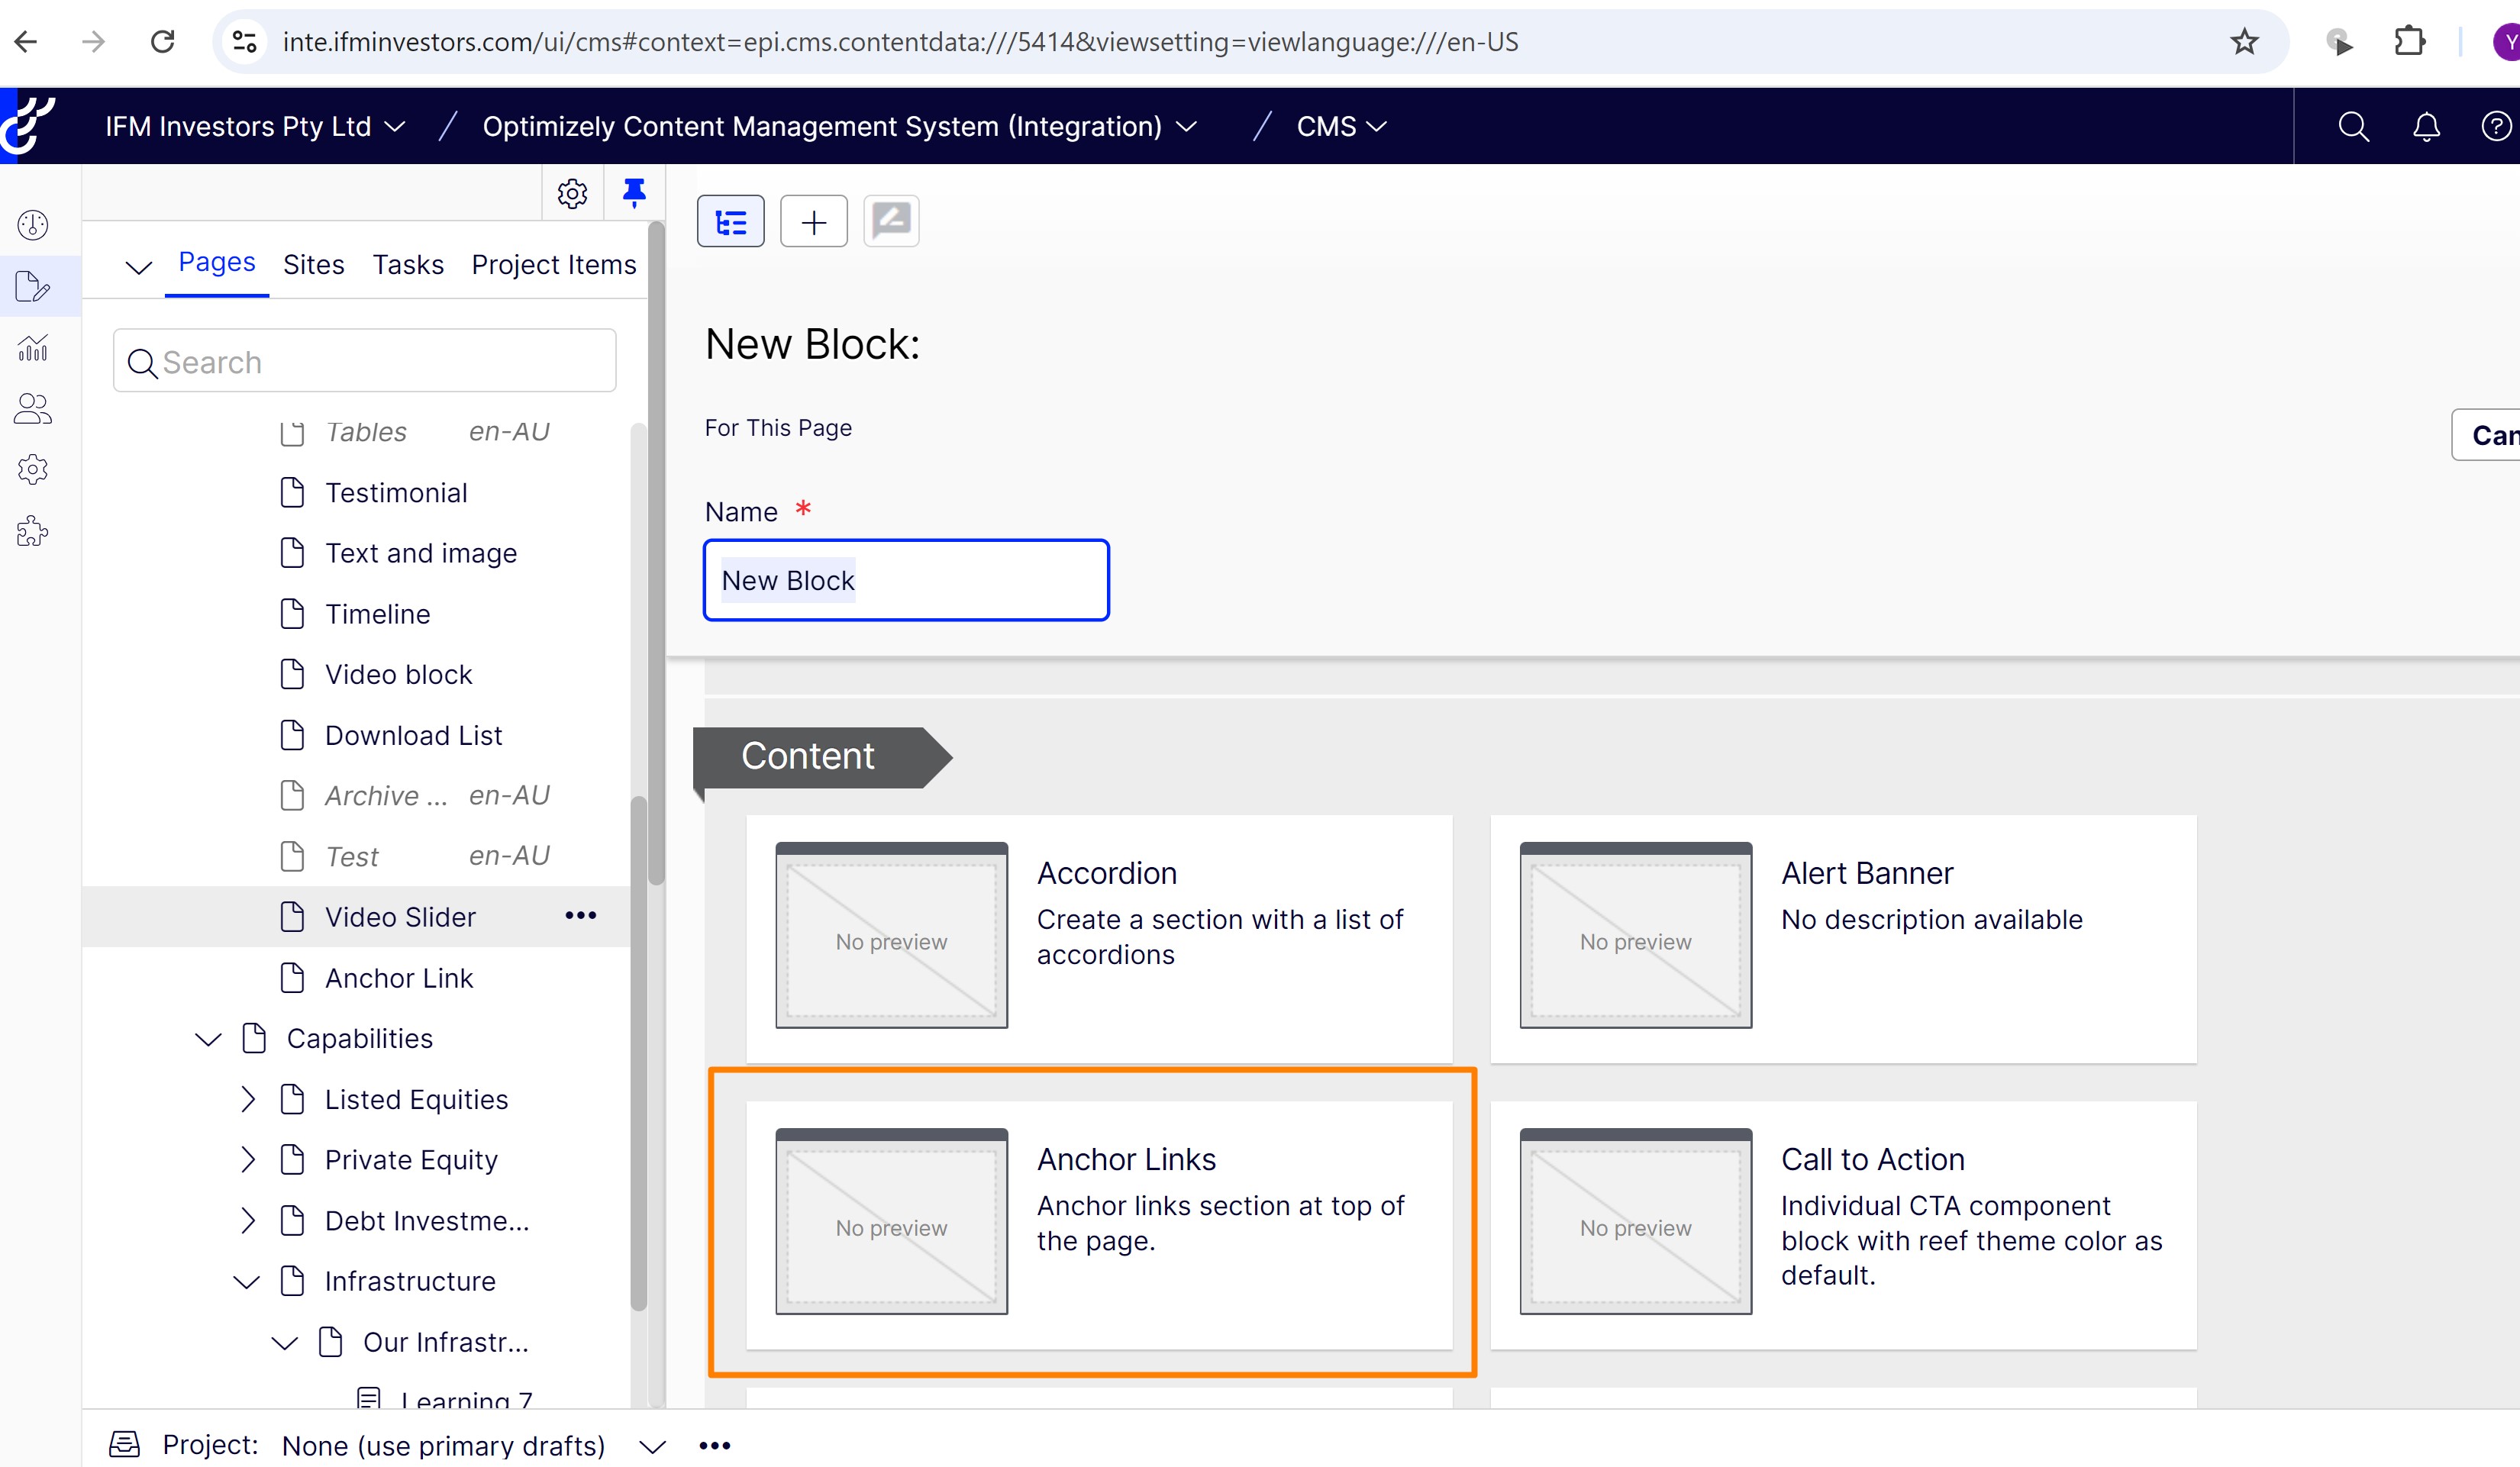Open the add-ons puzzle icon in sidebar

point(33,531)
